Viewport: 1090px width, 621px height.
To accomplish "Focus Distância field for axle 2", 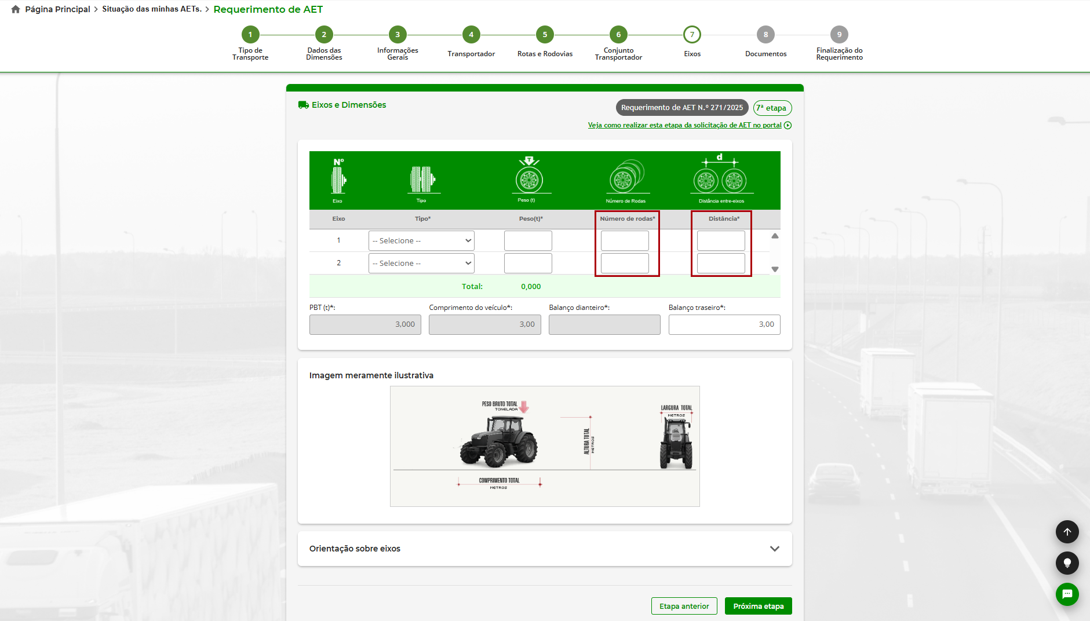I will (x=721, y=264).
